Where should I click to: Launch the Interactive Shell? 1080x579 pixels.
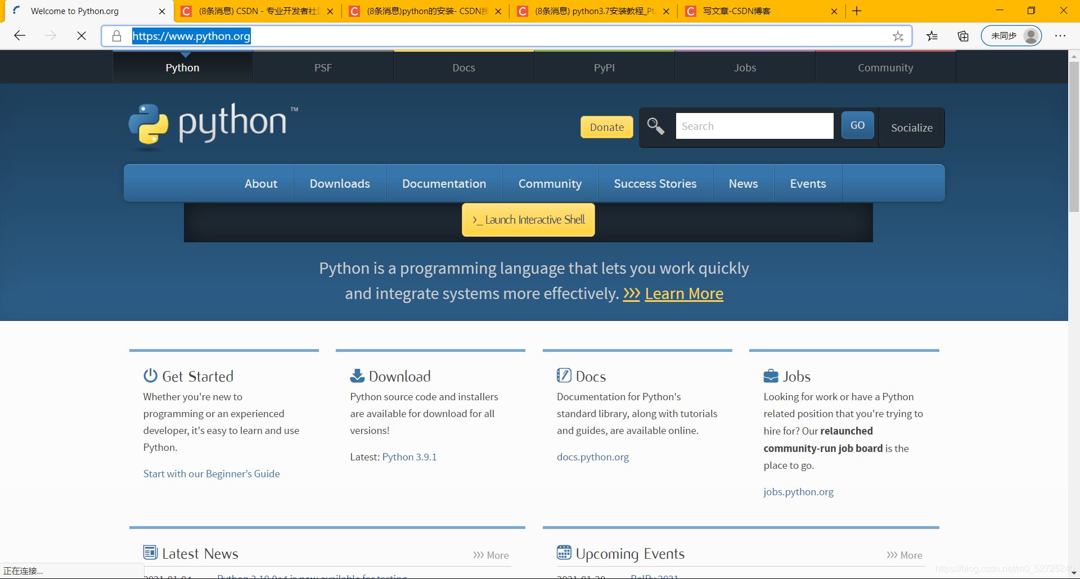click(x=529, y=220)
